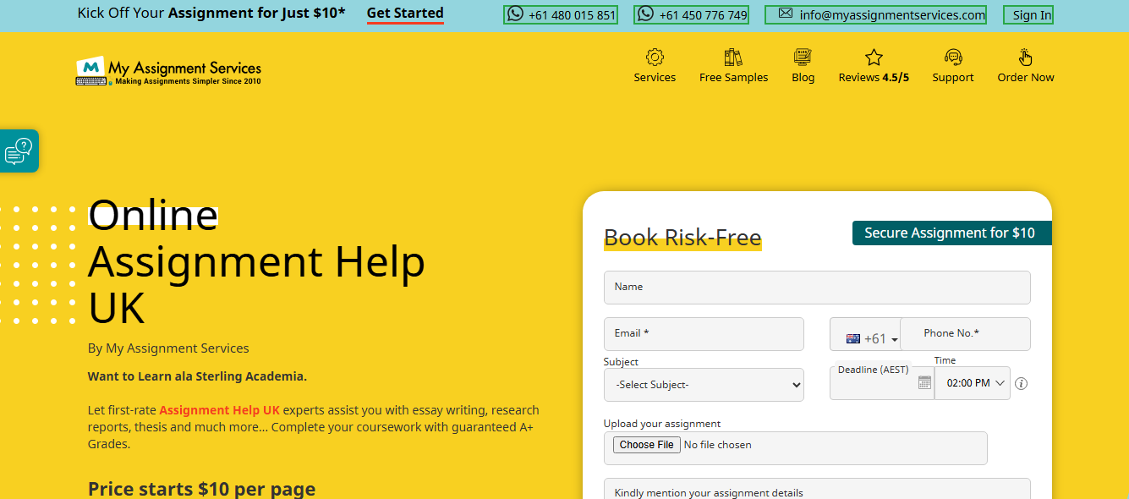Click the Support headset icon
This screenshot has width=1129, height=499.
point(953,58)
